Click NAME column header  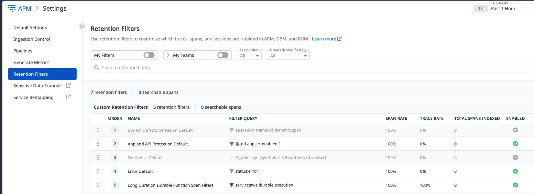coord(134,118)
